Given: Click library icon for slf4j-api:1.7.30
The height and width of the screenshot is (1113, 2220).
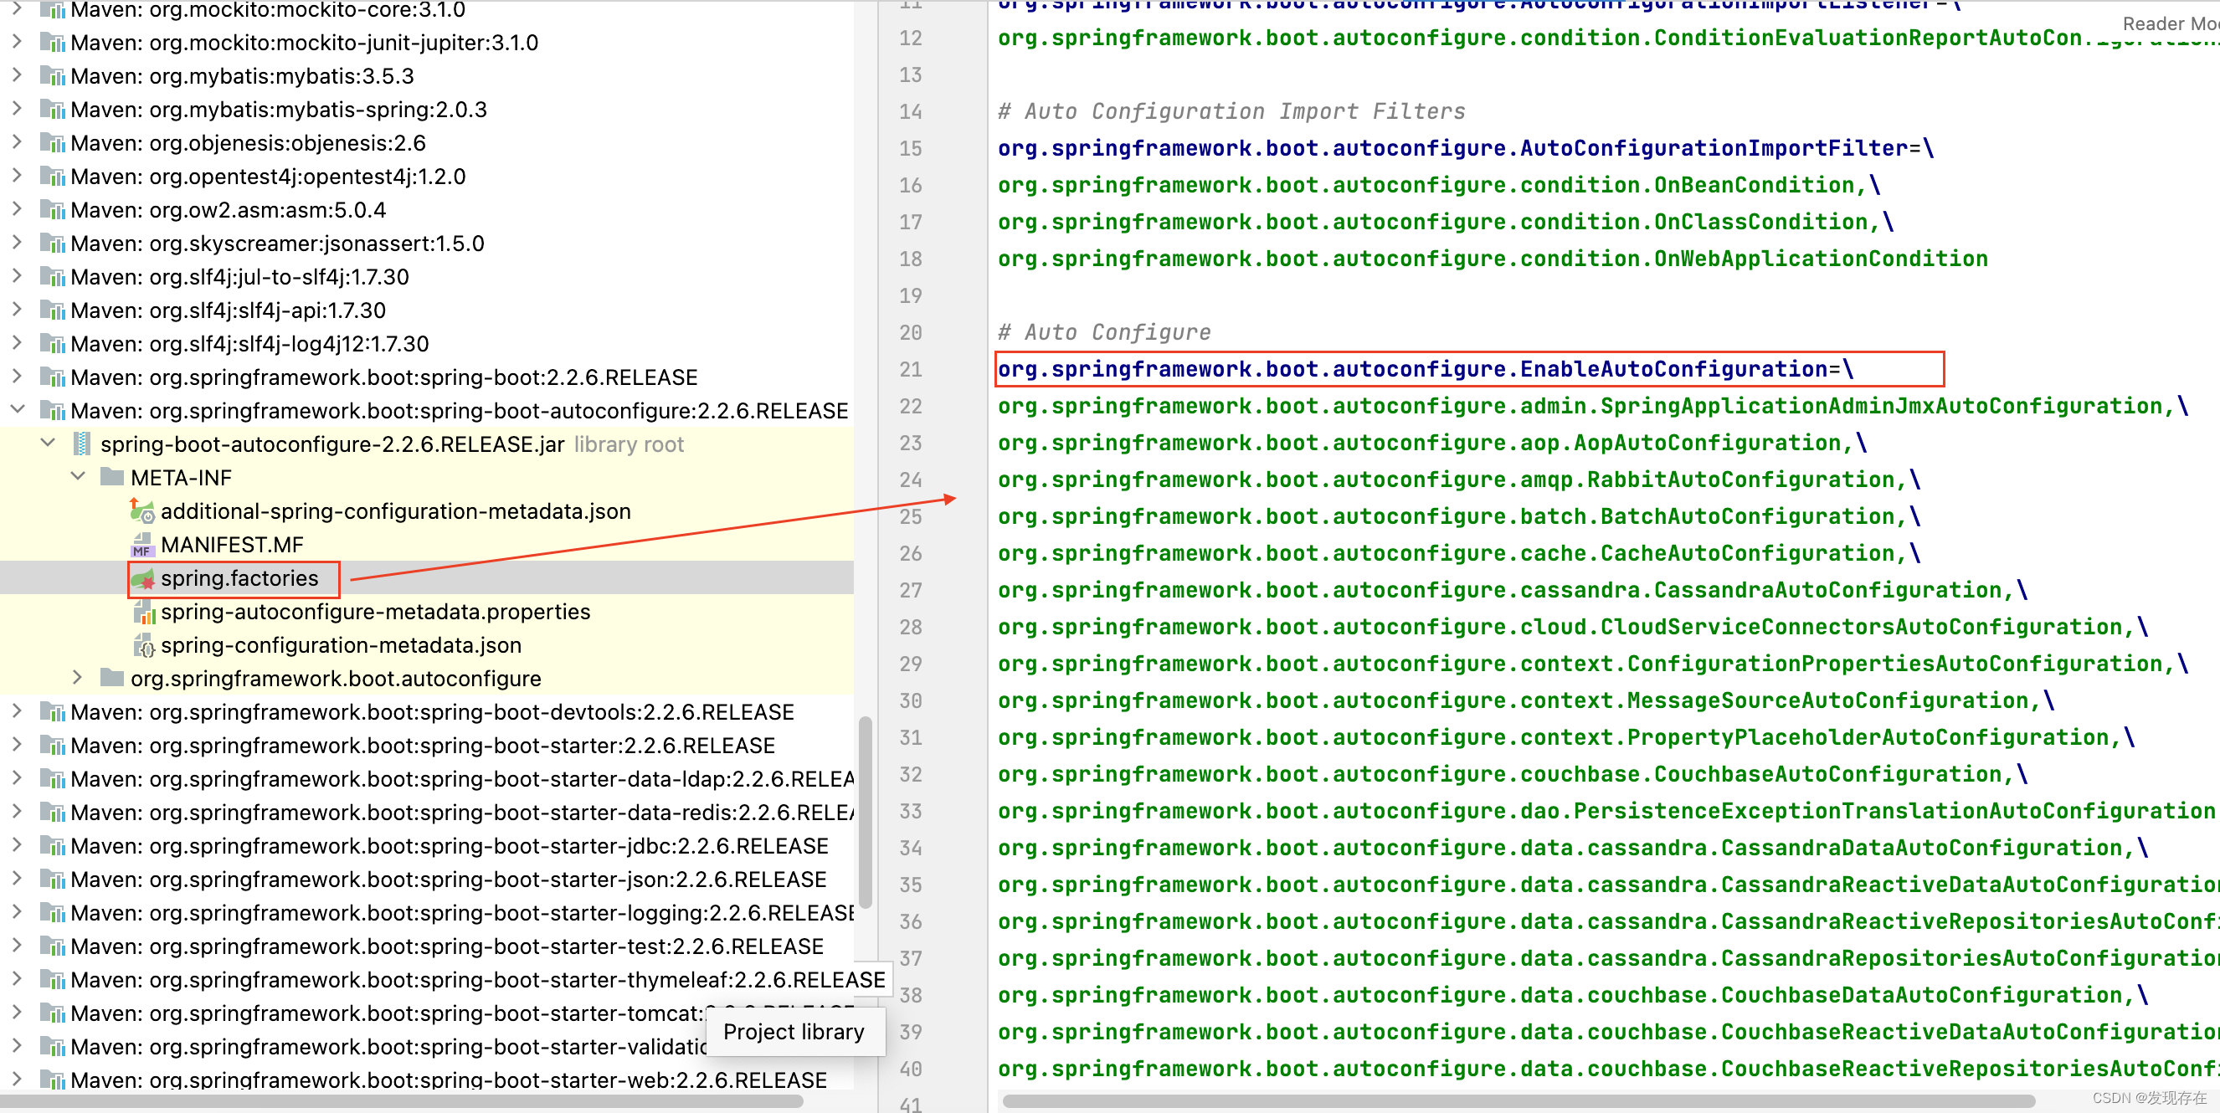Looking at the screenshot, I should point(53,311).
